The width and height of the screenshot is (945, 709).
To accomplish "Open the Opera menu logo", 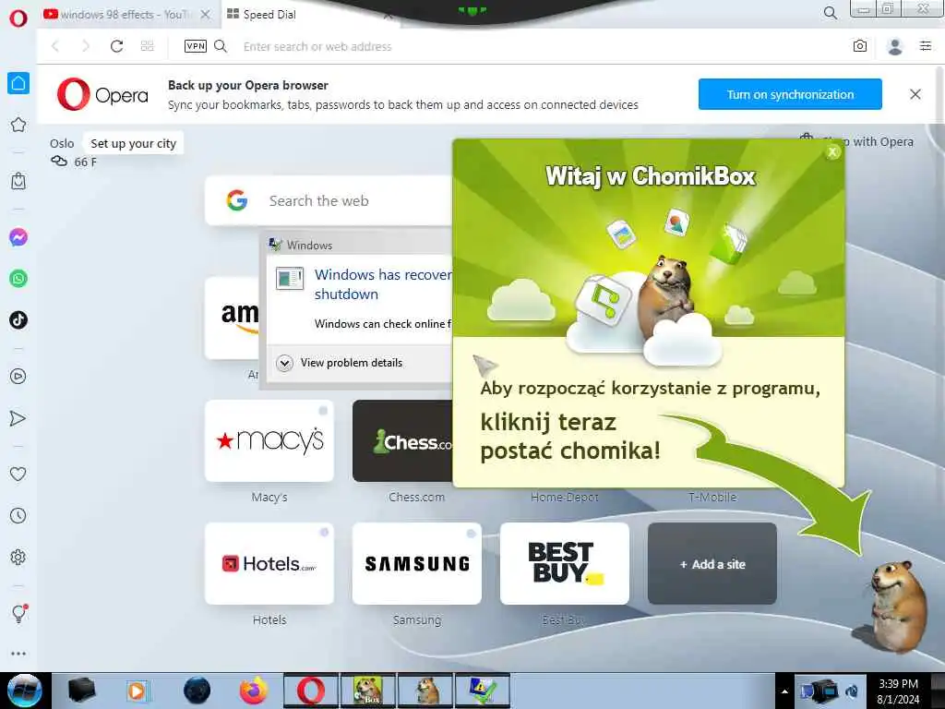I will [18, 18].
